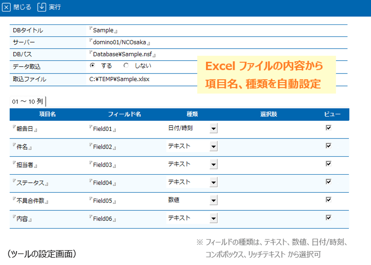Uncheck view checkbox for 不具合件数 row
371x265 pixels.
pyautogui.click(x=328, y=200)
